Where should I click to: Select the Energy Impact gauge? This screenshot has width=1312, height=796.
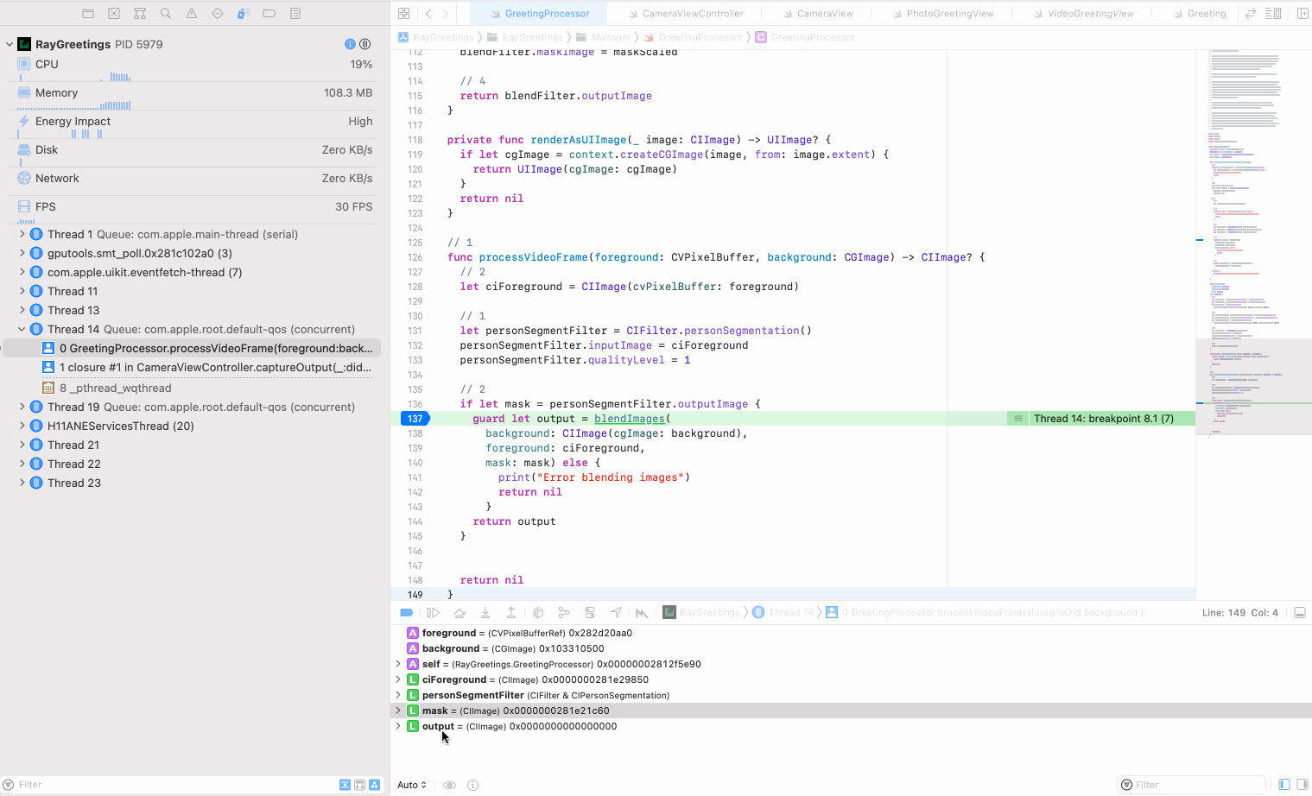click(x=195, y=124)
